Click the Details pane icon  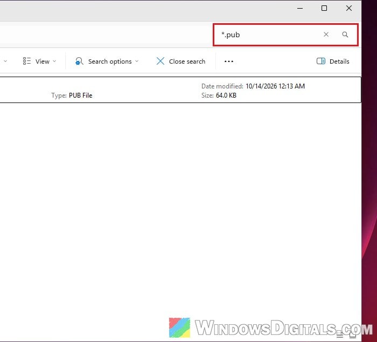[321, 61]
